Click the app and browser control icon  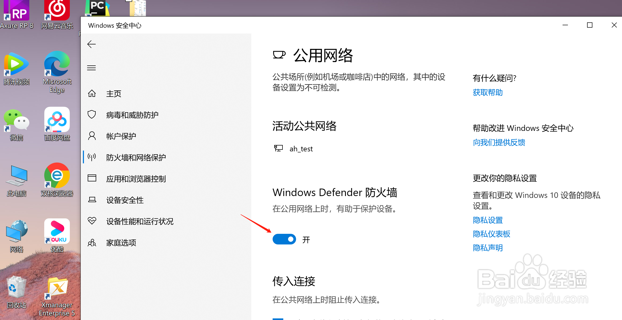(92, 178)
